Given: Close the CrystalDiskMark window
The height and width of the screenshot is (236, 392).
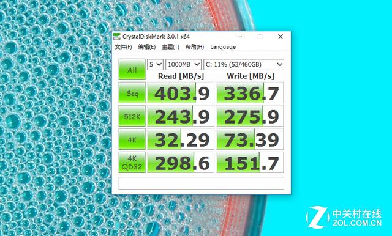Looking at the screenshot, I should (x=281, y=37).
